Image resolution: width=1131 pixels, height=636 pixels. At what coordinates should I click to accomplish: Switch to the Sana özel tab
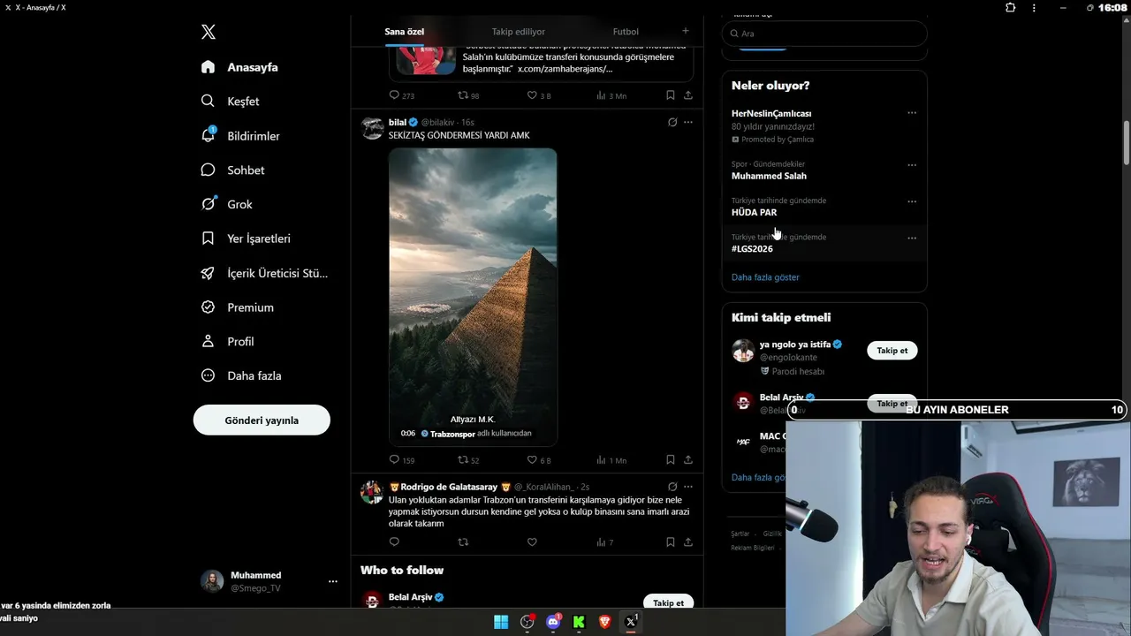(404, 32)
